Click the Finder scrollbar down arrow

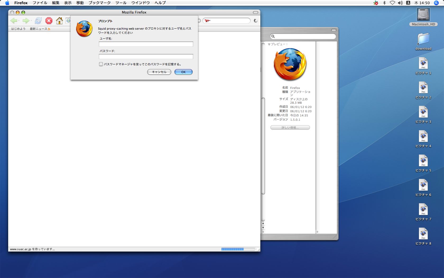click(263, 228)
